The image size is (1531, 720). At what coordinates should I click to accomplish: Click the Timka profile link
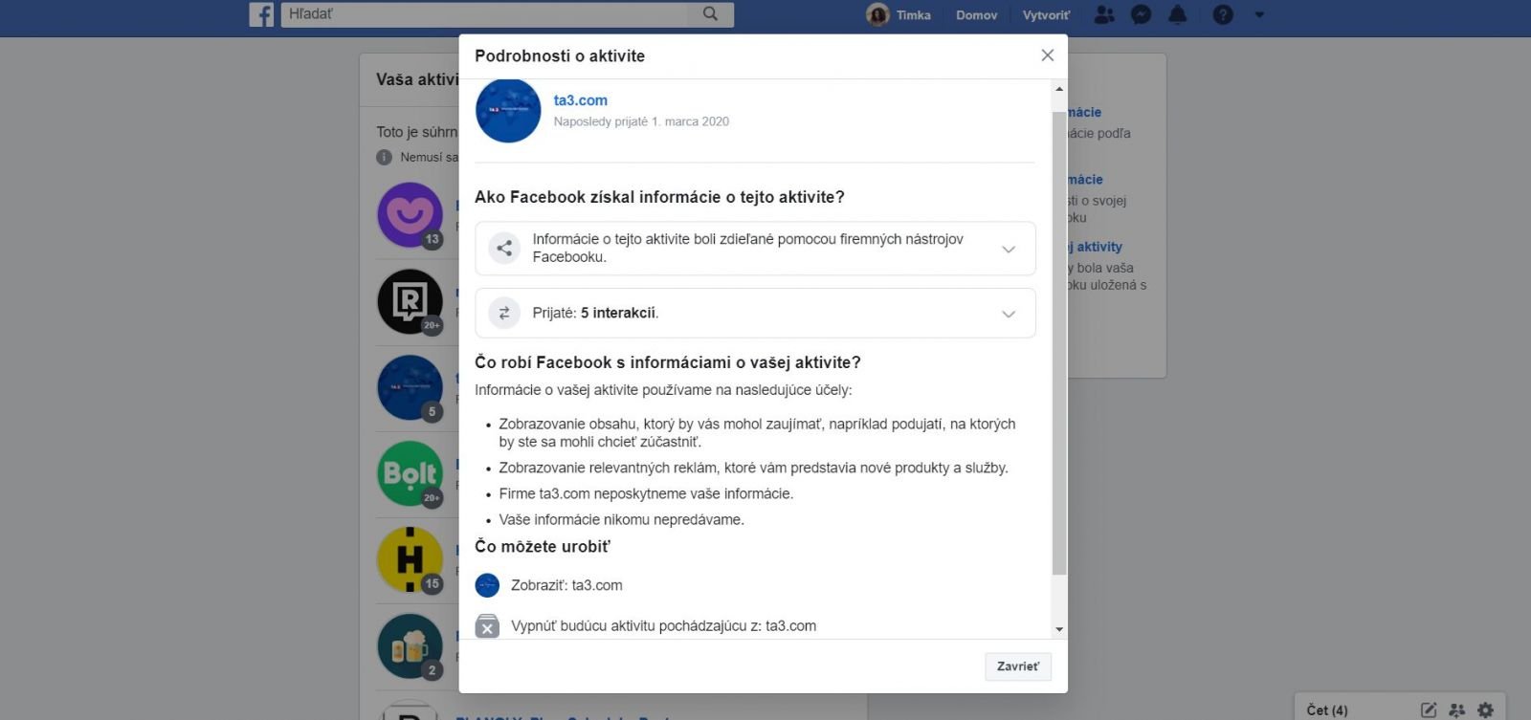914,14
